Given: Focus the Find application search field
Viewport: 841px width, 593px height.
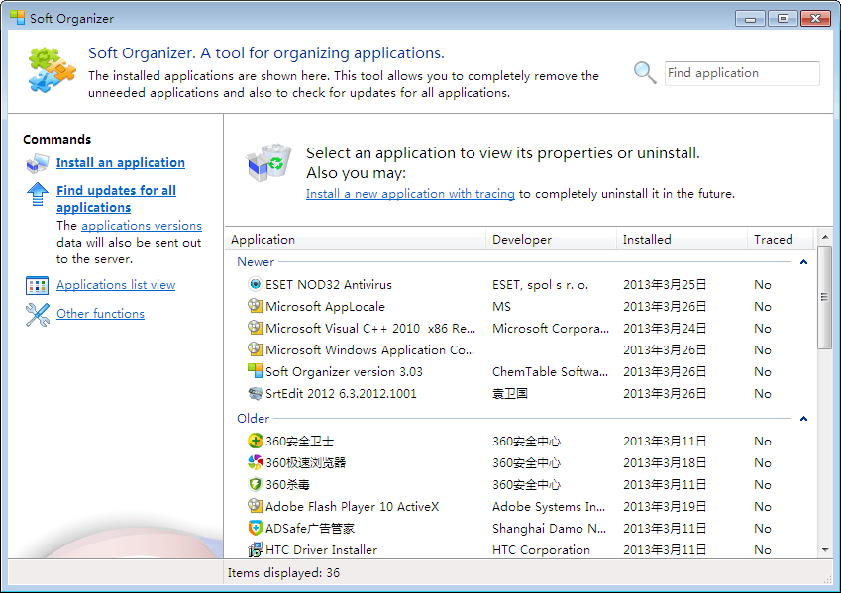Looking at the screenshot, I should tap(742, 73).
